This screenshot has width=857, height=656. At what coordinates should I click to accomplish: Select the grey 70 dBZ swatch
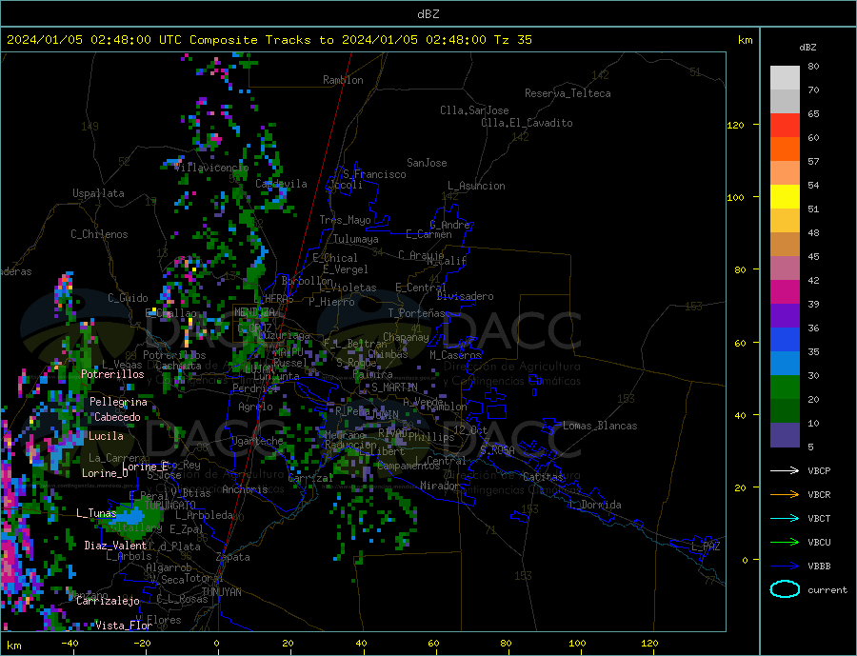785,102
